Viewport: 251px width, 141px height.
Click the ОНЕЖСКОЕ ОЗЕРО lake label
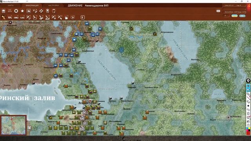[x=180, y=50]
